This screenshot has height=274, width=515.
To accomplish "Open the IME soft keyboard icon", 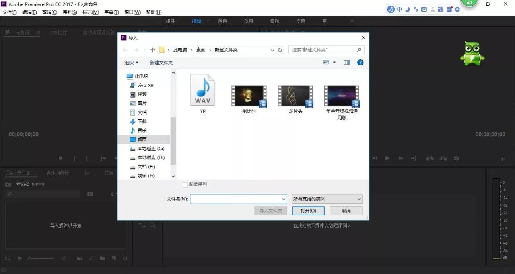I will (424, 9).
